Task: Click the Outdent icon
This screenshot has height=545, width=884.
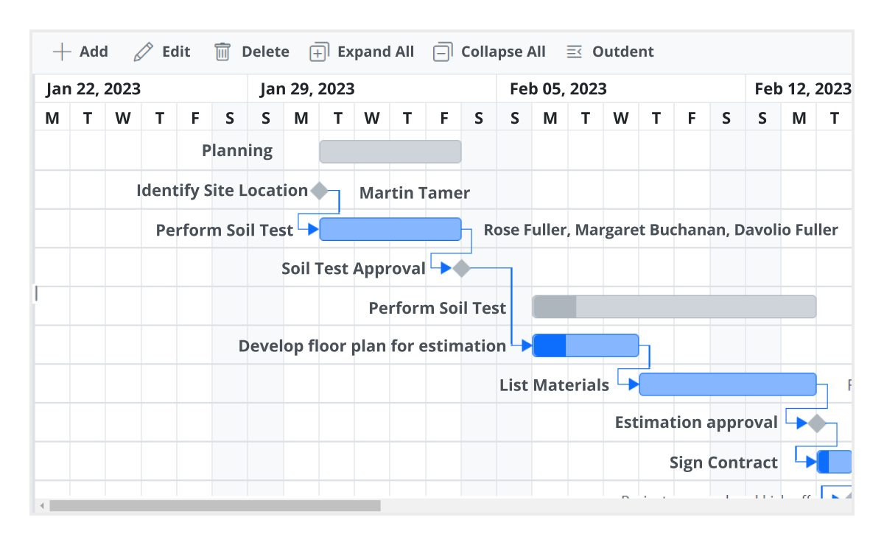Action: click(573, 52)
